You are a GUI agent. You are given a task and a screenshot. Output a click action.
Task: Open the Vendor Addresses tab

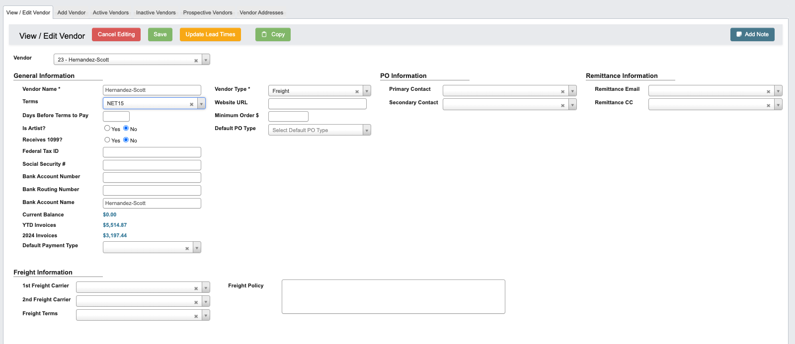tap(261, 12)
